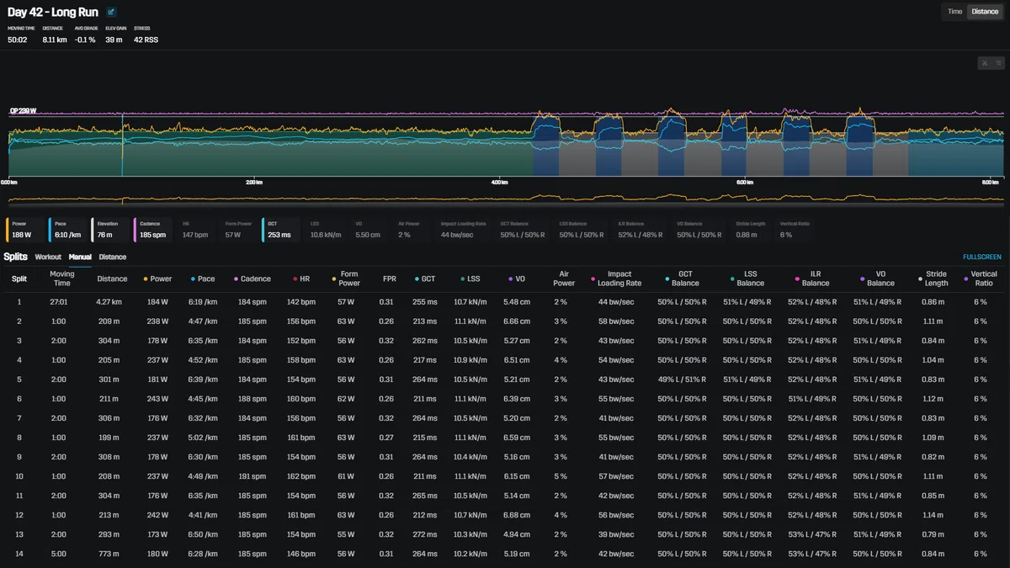Switch chart axis to Time
Screen dimensions: 1010x568
pyautogui.click(x=954, y=12)
